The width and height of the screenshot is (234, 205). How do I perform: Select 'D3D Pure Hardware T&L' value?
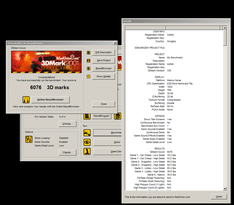(x=180, y=84)
